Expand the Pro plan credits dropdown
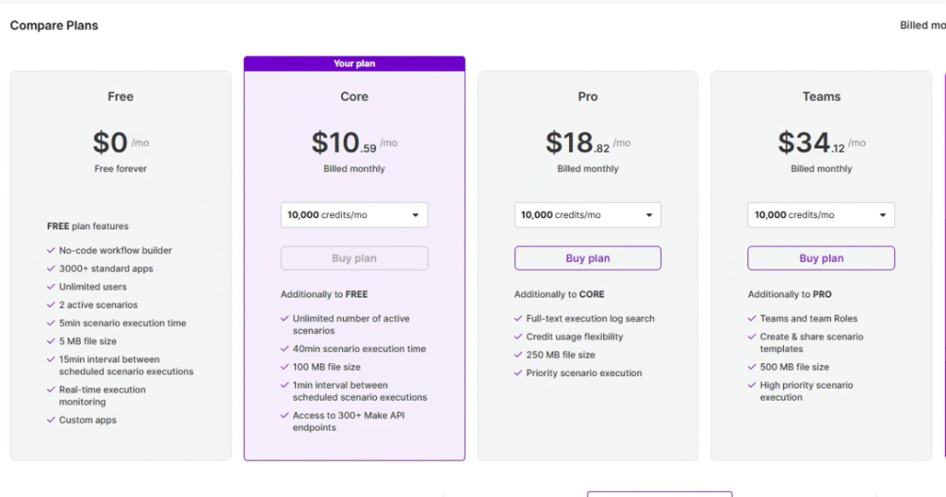Image resolution: width=946 pixels, height=497 pixels. [x=588, y=215]
